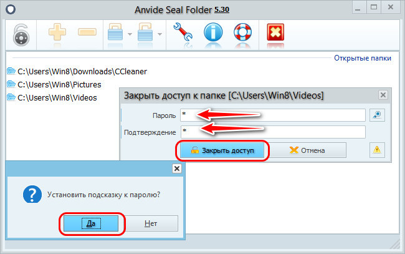Click Нет in the hint dialog

[151, 223]
